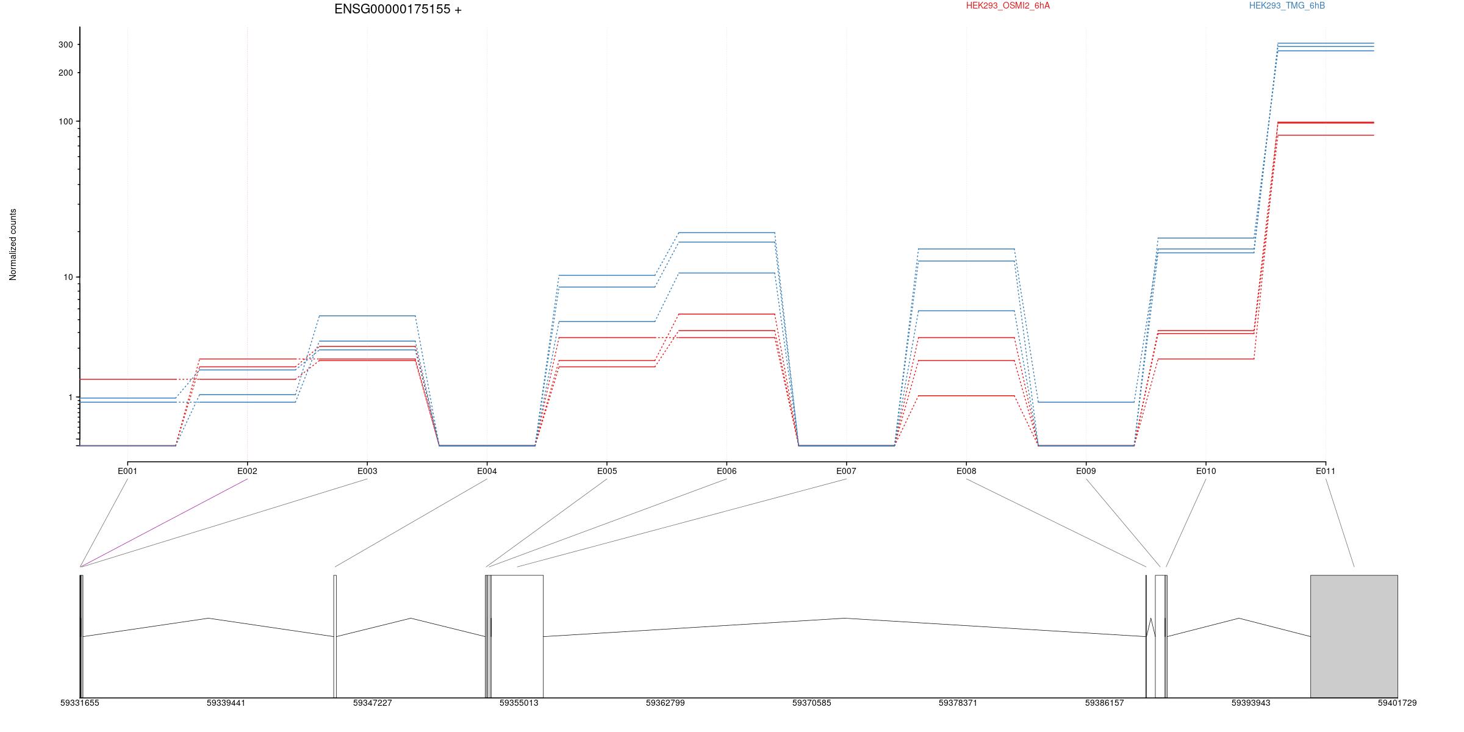Click the y-axis tick label 100
Viewport: 1464px width, 732px height.
66,121
